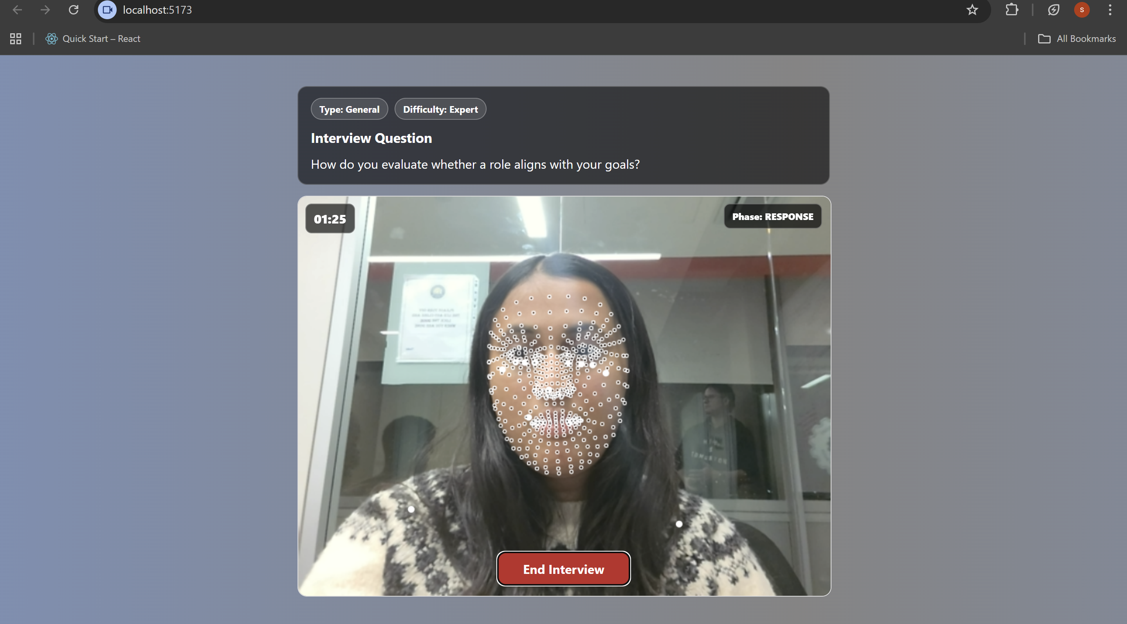Image resolution: width=1127 pixels, height=624 pixels.
Task: Click the performance/energy saver icon
Action: click(x=1053, y=10)
